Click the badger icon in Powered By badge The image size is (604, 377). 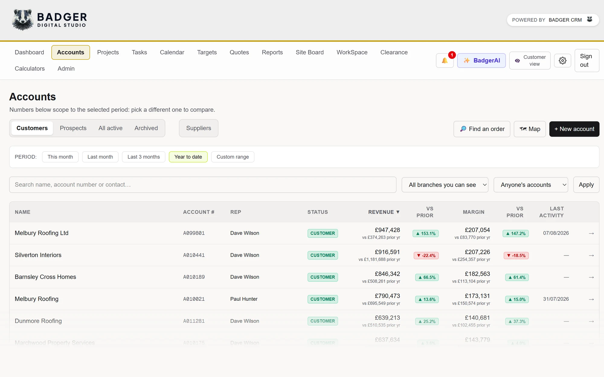click(590, 20)
